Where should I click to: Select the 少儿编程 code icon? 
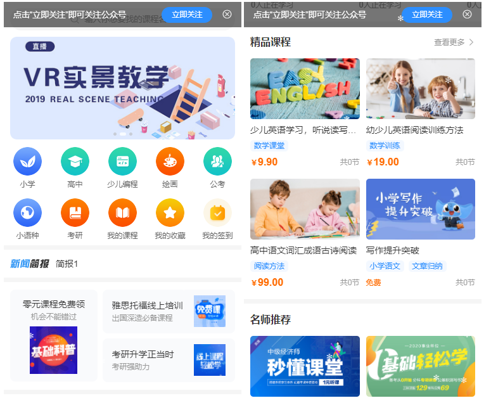coord(122,161)
